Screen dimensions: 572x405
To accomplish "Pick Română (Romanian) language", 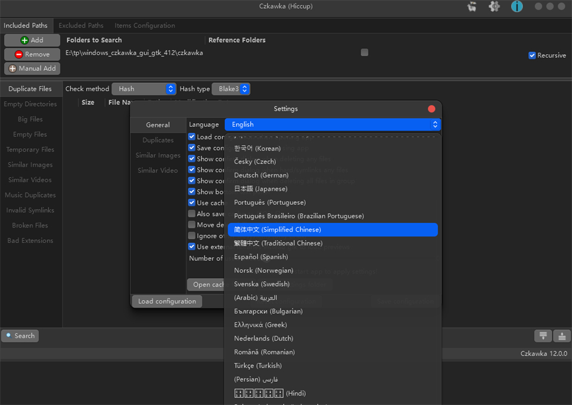I will [332, 352].
